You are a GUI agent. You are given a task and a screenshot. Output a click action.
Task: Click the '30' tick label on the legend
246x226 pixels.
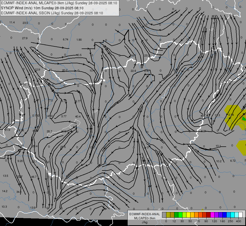click(x=182, y=221)
